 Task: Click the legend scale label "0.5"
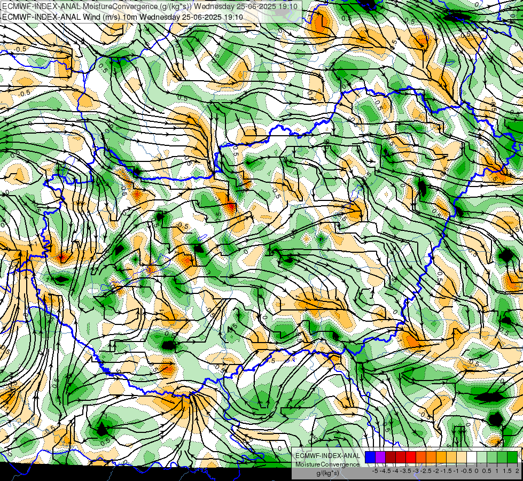tap(487, 471)
